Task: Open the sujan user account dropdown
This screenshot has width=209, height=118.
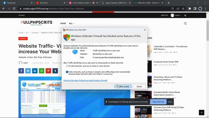Action: point(176,15)
